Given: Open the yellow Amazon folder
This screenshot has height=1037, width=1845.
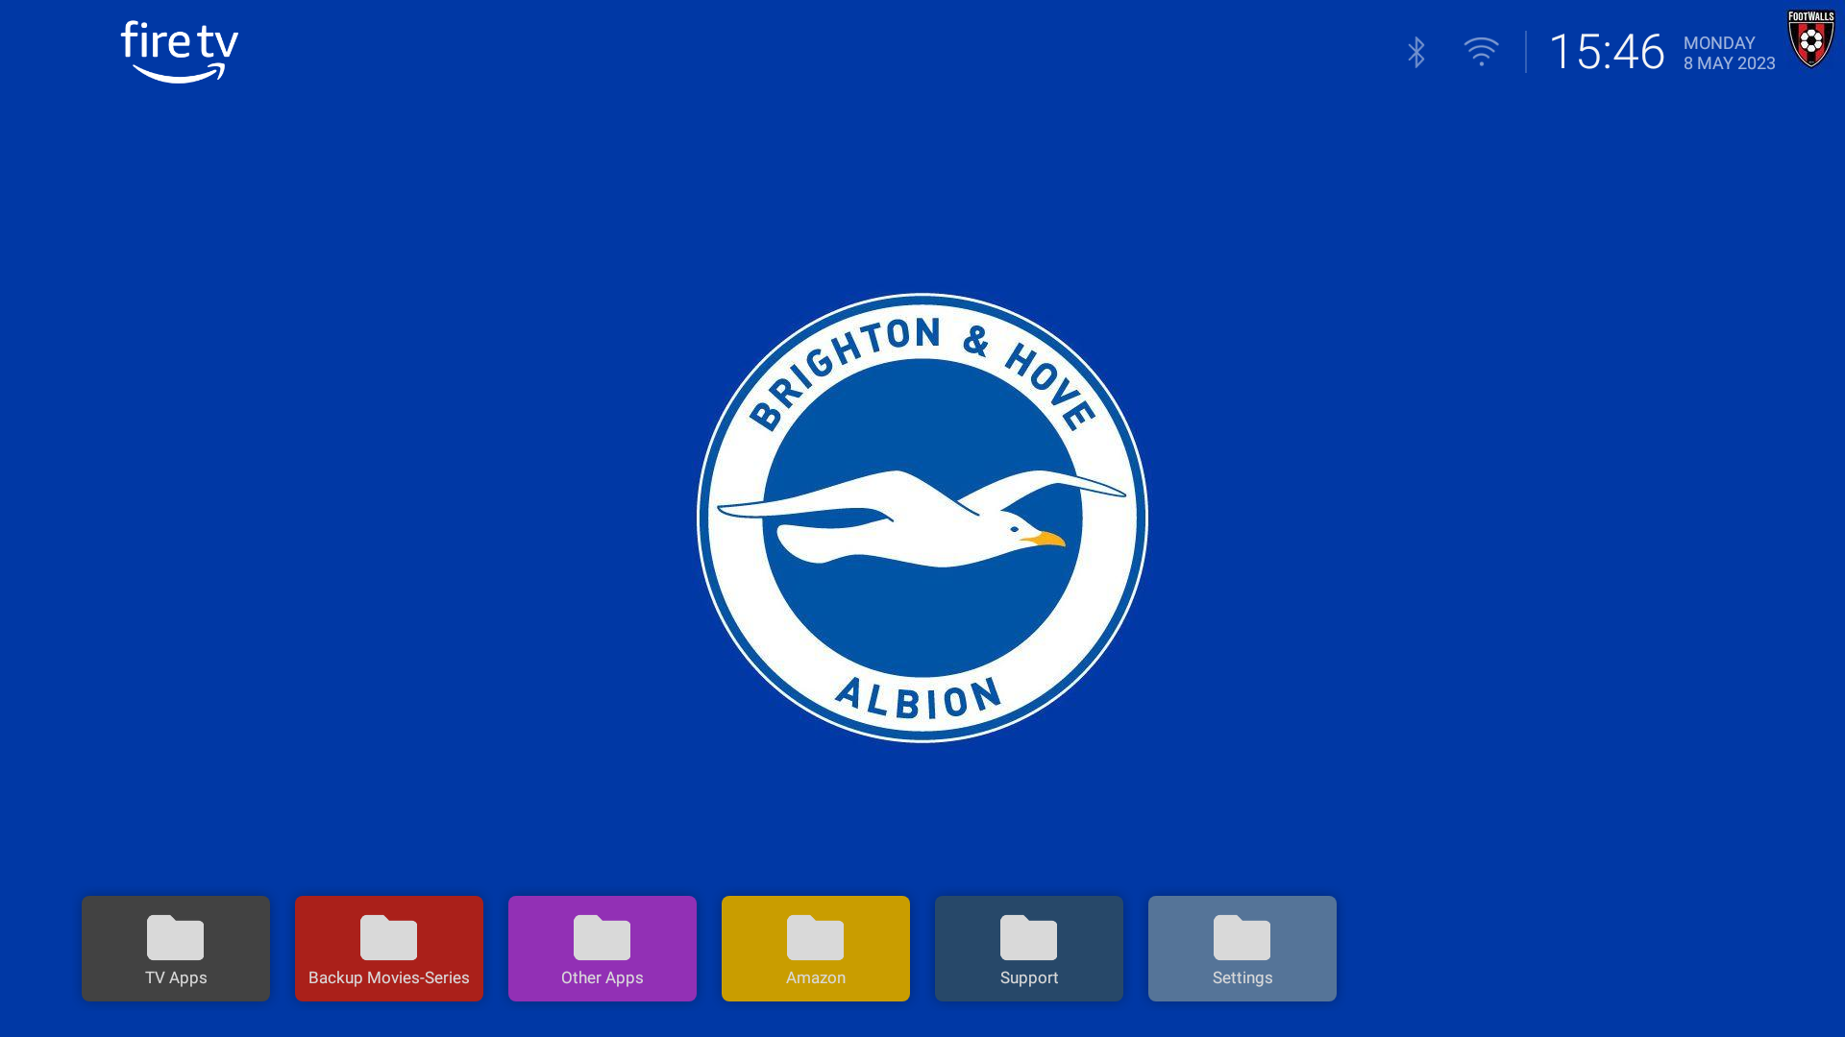Looking at the screenshot, I should (x=816, y=949).
